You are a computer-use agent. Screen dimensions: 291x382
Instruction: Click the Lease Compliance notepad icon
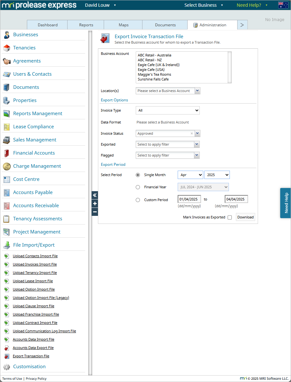(7, 127)
